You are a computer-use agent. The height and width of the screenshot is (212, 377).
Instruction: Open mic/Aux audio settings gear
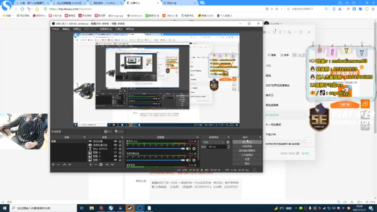coord(194,148)
